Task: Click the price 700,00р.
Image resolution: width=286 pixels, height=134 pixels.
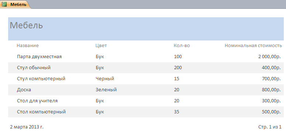Action: click(271, 79)
